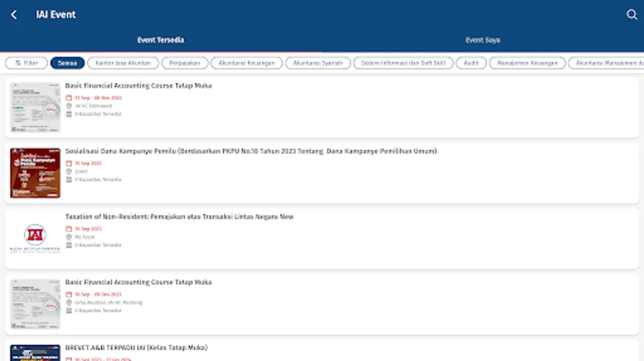Open poster thumbnail of Fatmawati accounting course
644x361 pixels.
[x=35, y=107]
